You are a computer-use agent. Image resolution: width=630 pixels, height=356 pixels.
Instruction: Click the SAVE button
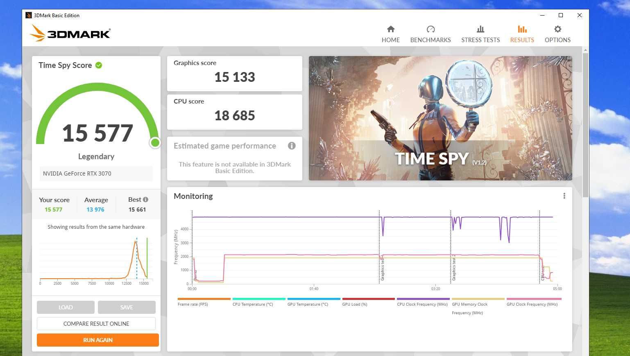click(127, 307)
